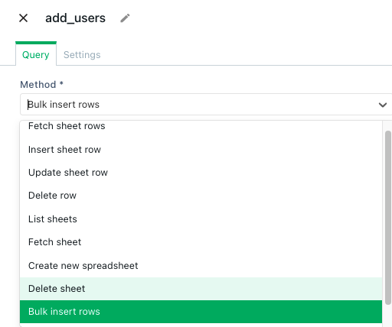
Task: Close the add_users query panel
Action: coord(23,18)
